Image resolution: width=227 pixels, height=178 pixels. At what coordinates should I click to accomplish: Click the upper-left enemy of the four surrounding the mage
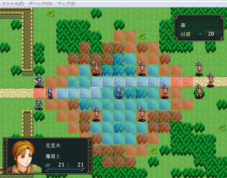click(x=96, y=69)
